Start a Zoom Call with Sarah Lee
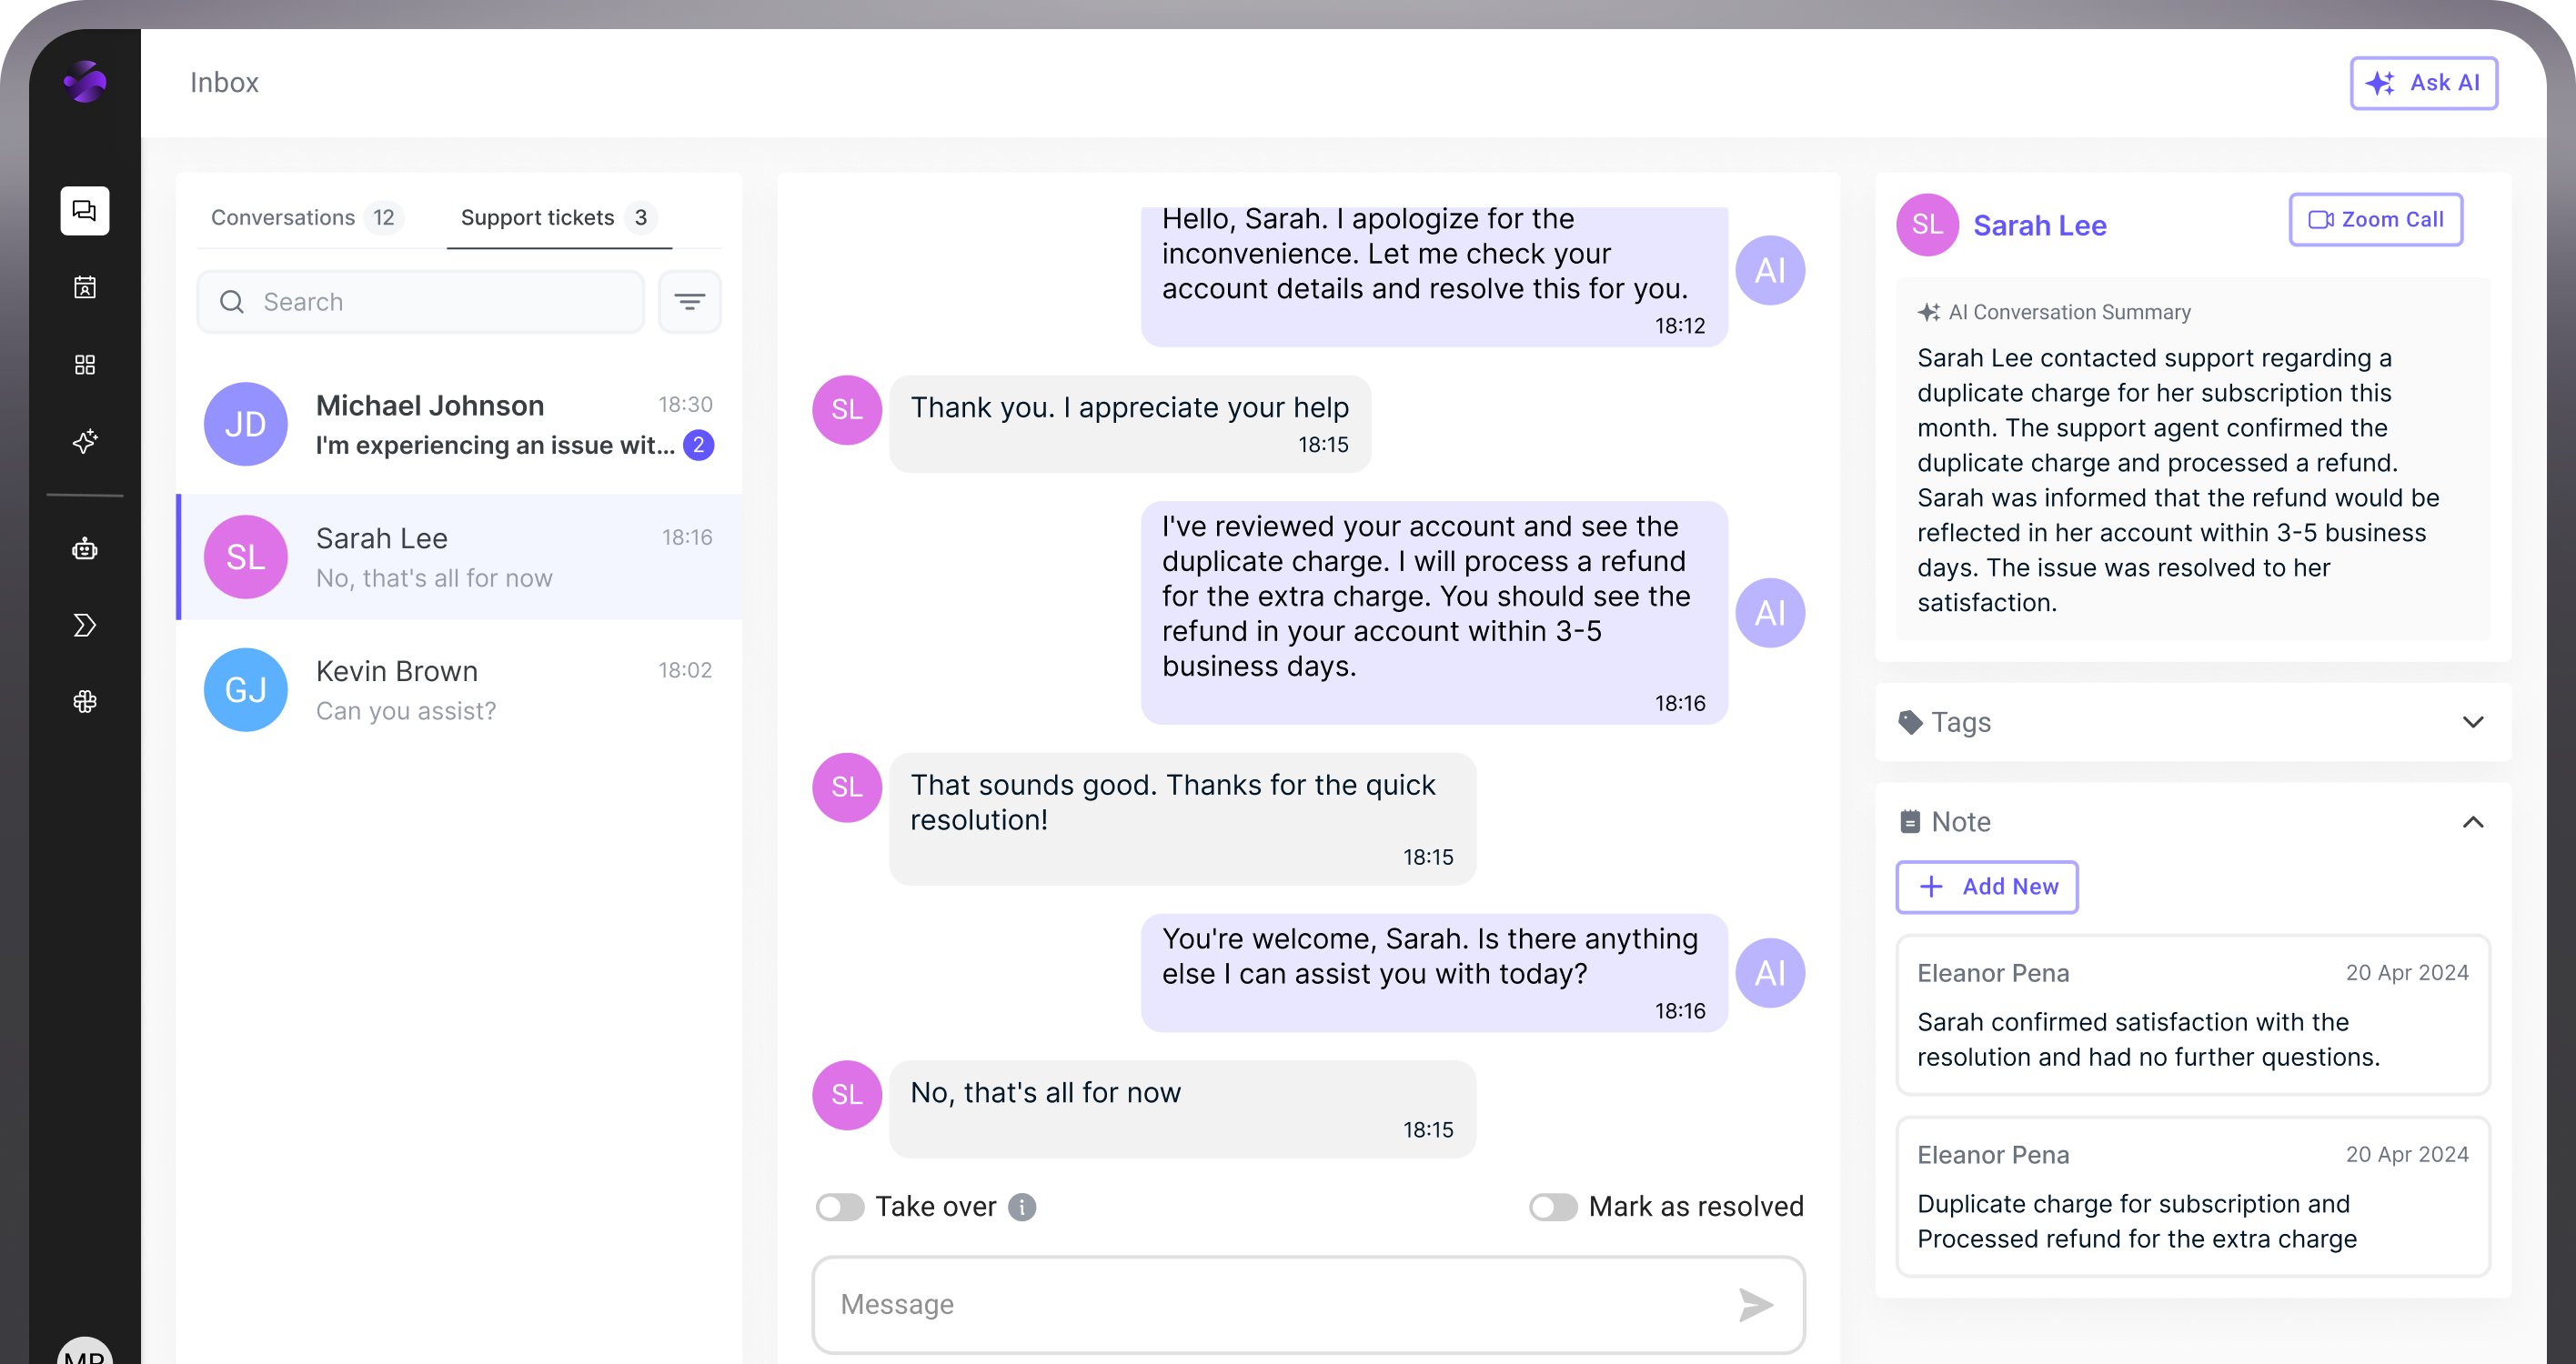The width and height of the screenshot is (2576, 1364). (2375, 219)
